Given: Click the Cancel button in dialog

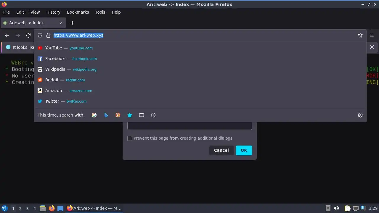Looking at the screenshot, I should 221,150.
